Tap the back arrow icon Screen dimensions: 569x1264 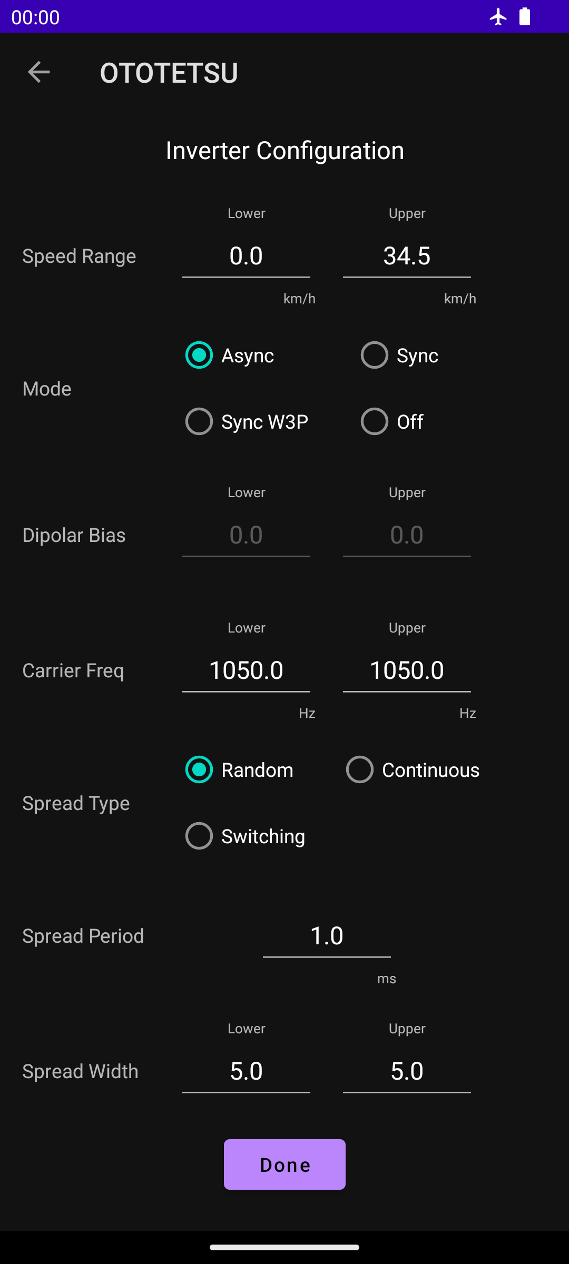coord(38,72)
